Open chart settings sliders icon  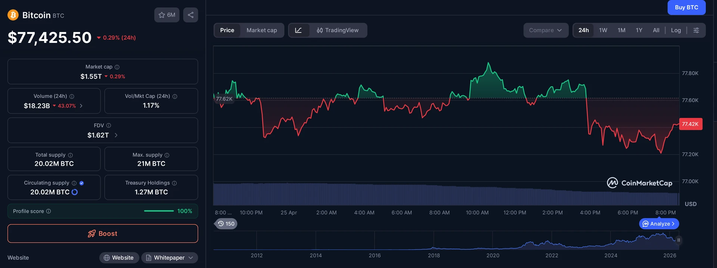tap(696, 30)
